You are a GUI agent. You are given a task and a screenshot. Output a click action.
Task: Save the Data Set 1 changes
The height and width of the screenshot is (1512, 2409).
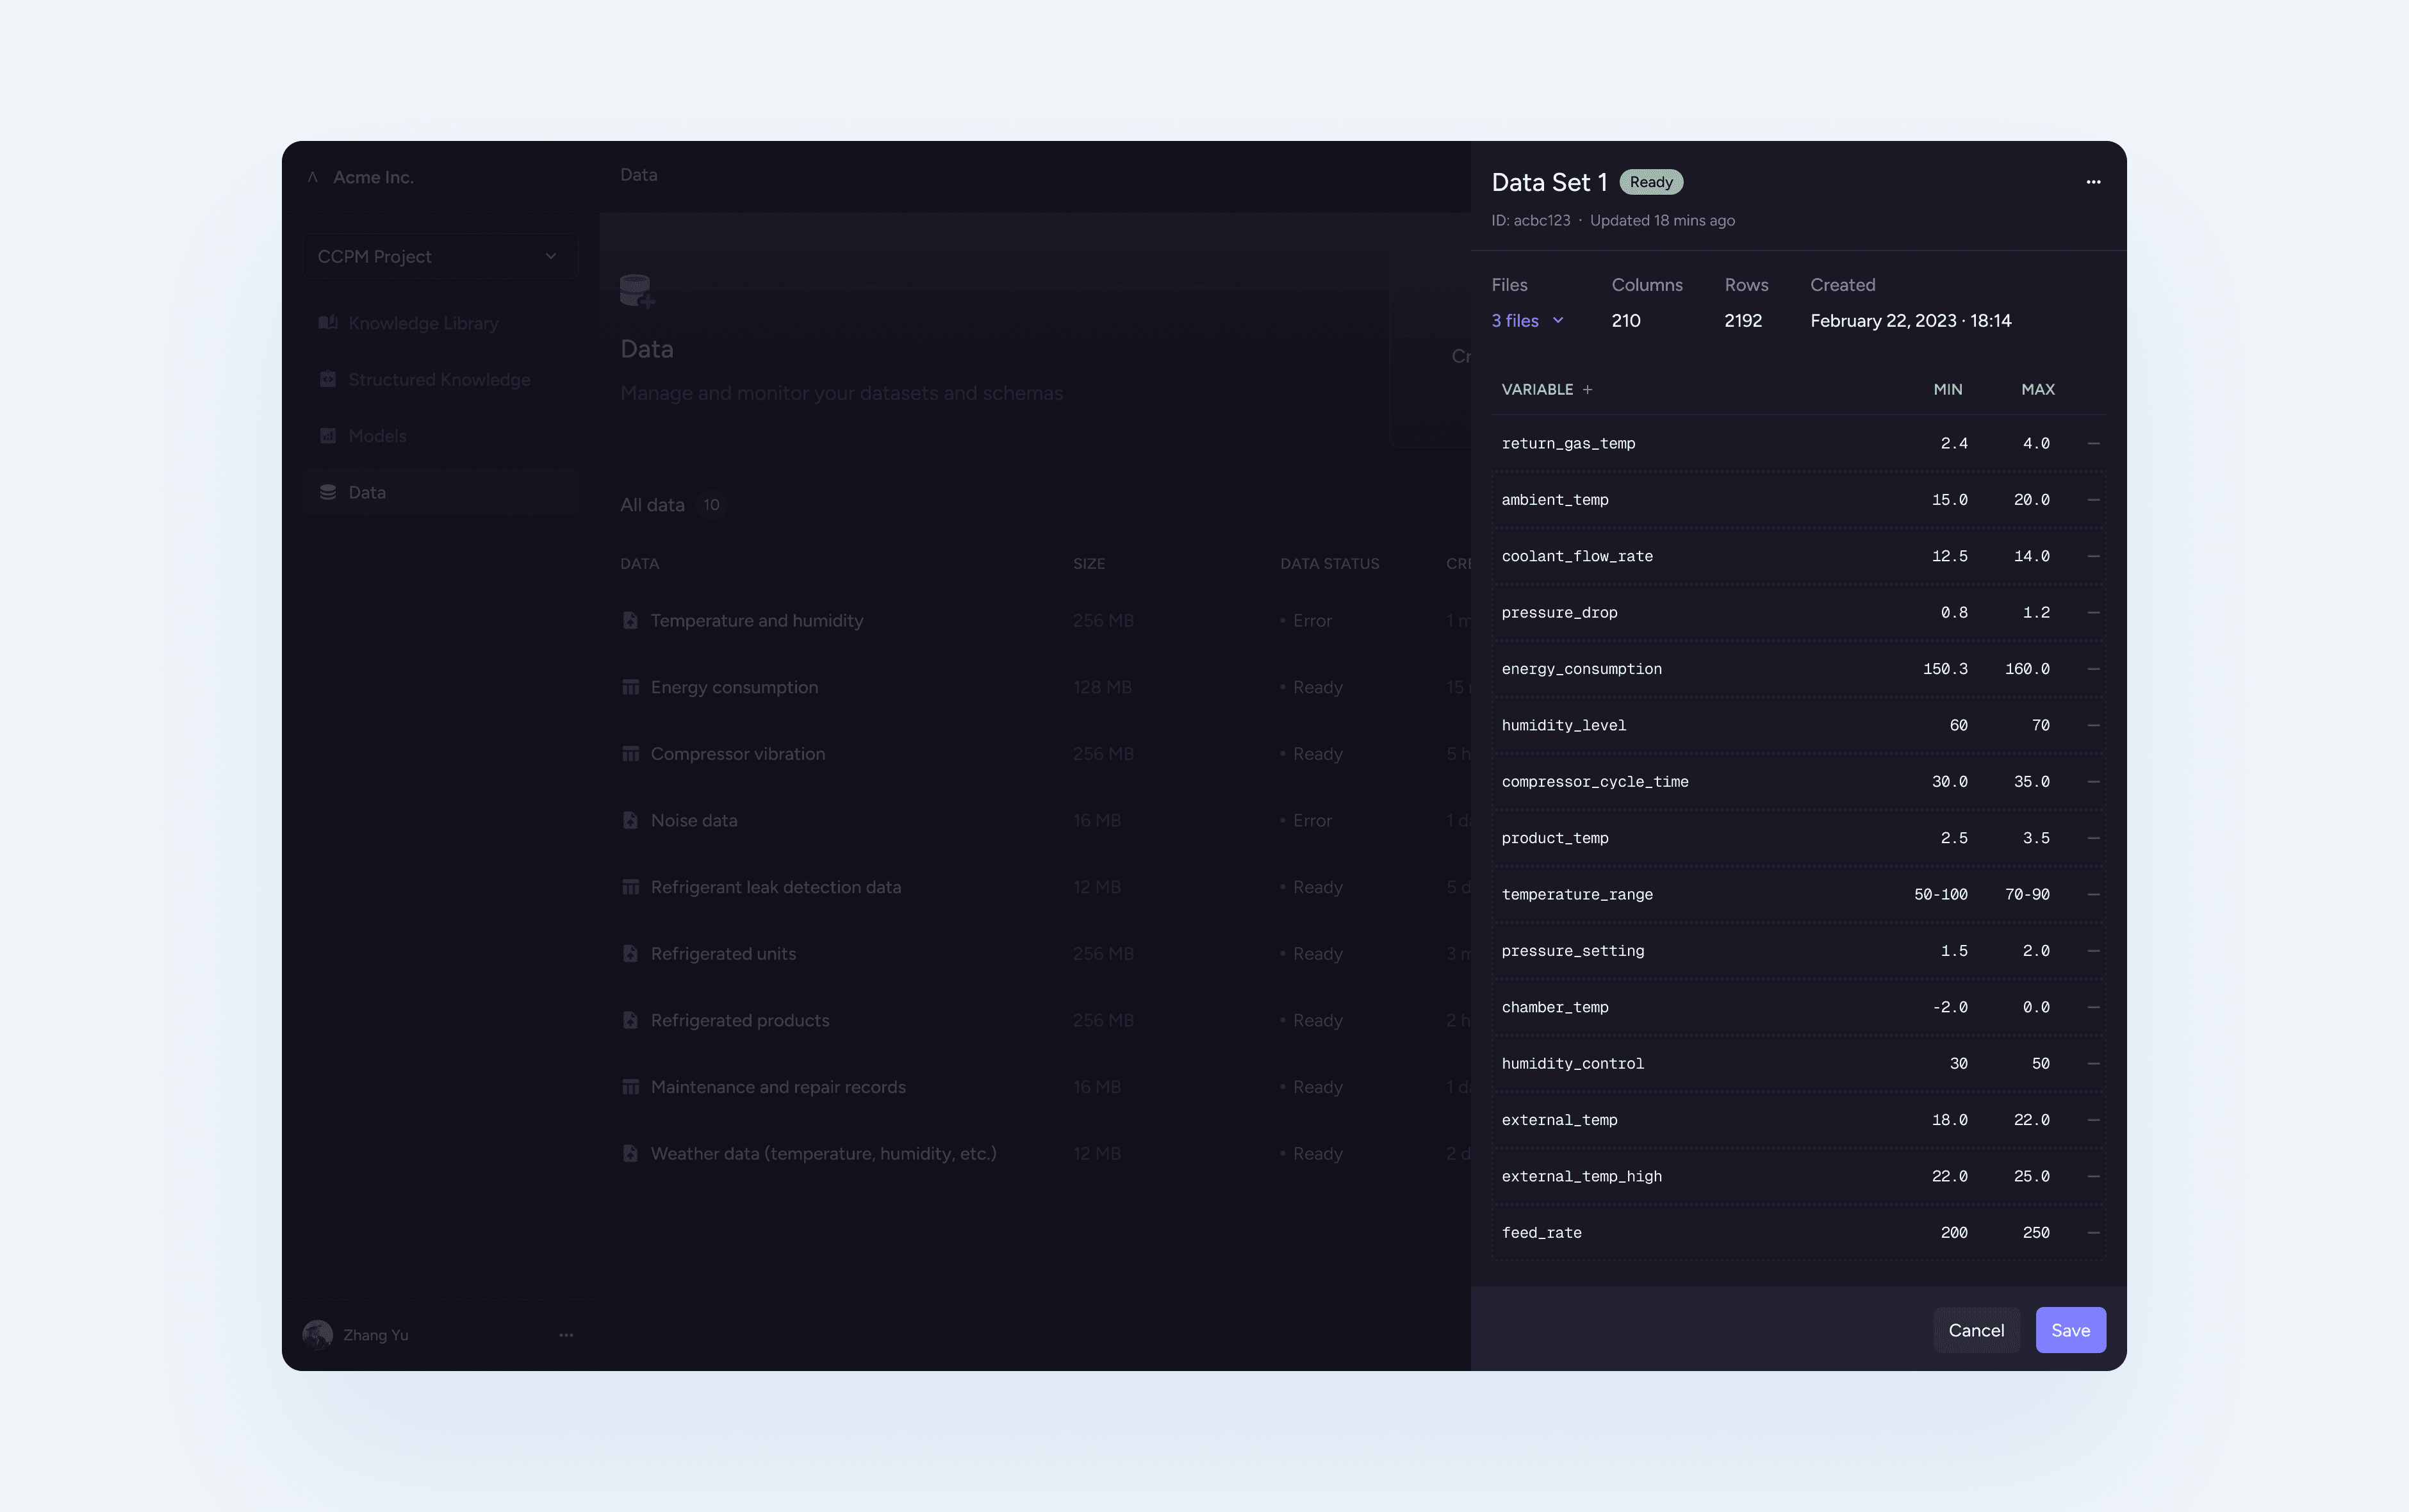pos(2070,1330)
